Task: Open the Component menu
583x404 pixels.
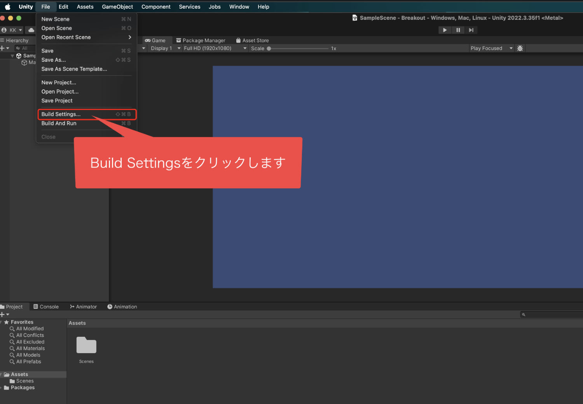Action: (x=156, y=7)
